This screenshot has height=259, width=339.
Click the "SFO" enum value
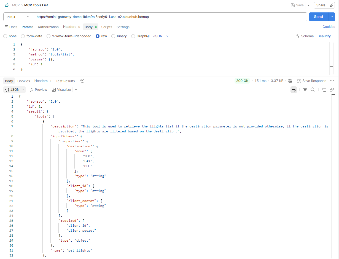pos(87,156)
